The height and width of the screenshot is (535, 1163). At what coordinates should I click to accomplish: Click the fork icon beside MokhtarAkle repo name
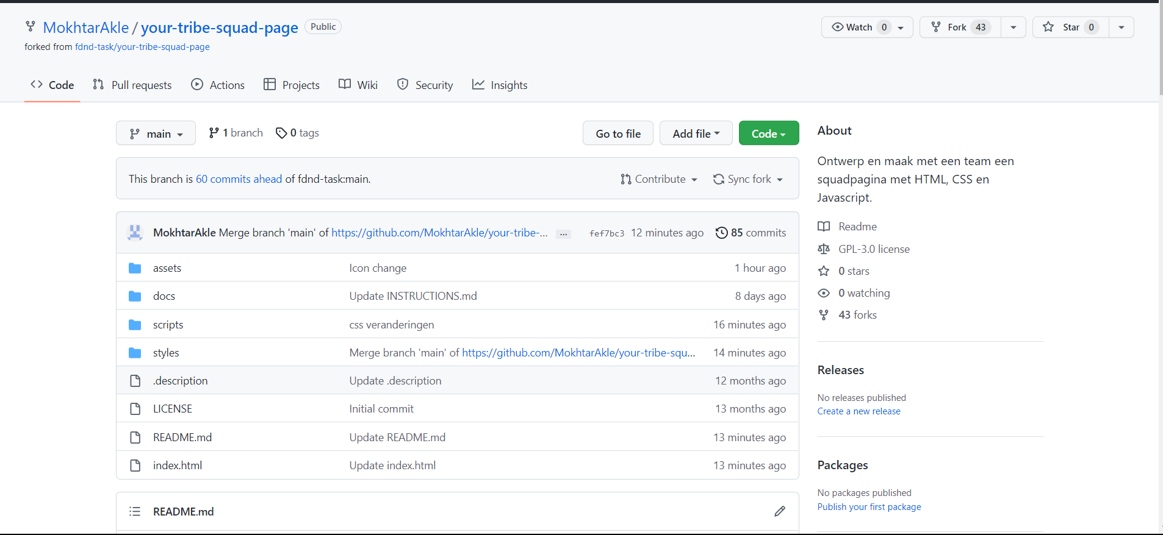(31, 26)
